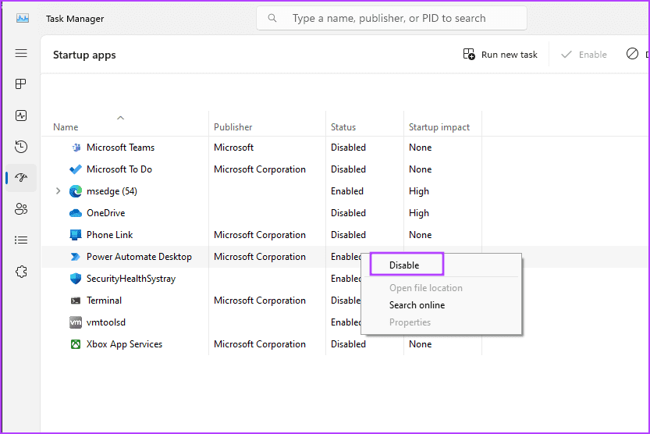Open the Processes page in sidebar

(x=21, y=84)
